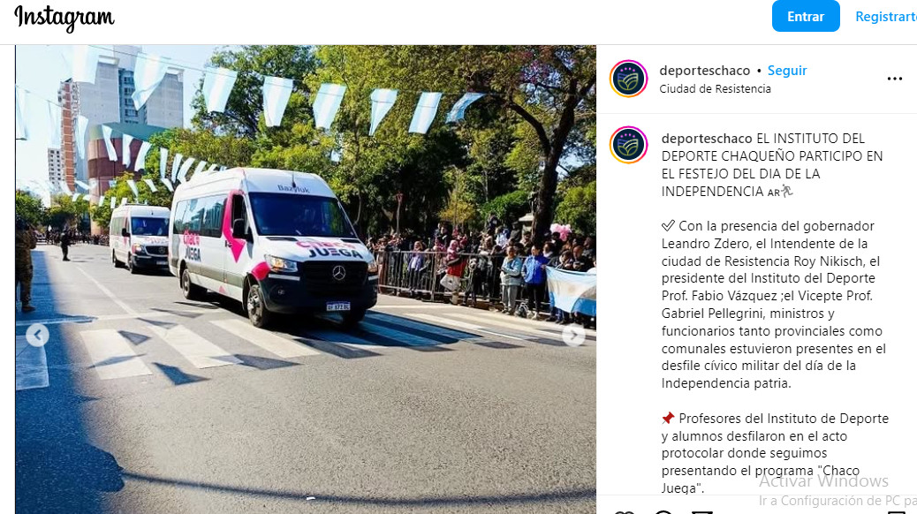Open the Ciudad de Resistencia location link
This screenshot has width=917, height=514.
[x=715, y=89]
